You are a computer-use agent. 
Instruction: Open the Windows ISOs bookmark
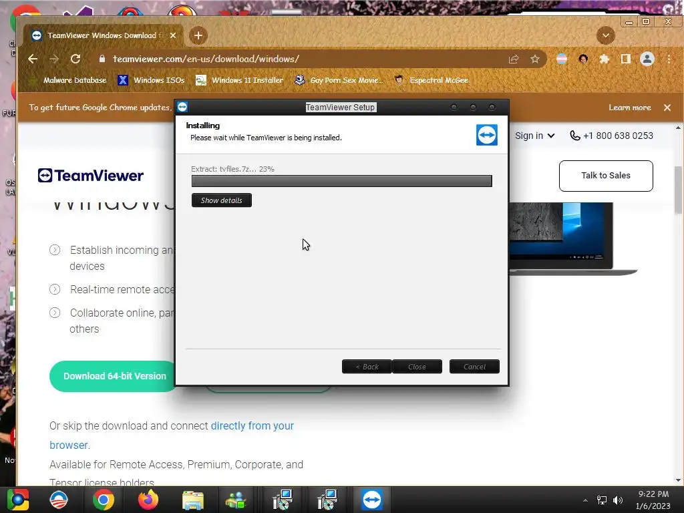point(152,80)
